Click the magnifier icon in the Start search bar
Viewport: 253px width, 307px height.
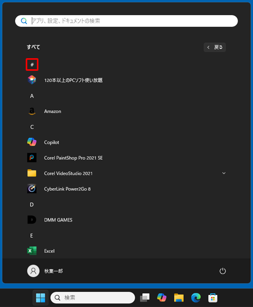pyautogui.click(x=24, y=21)
